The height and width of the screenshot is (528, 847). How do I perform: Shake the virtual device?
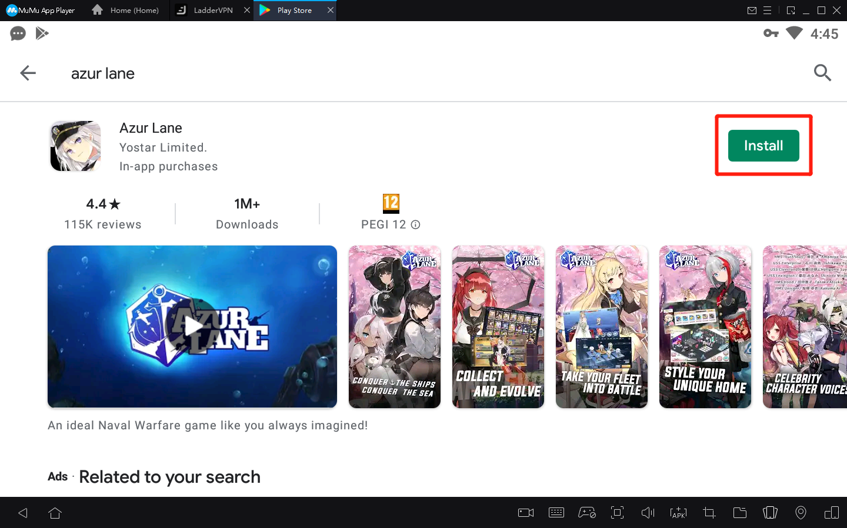[770, 513]
